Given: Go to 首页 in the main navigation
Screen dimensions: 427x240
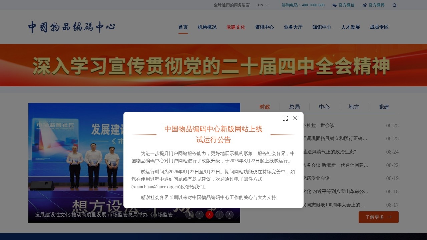Looking at the screenshot, I should 183,27.
